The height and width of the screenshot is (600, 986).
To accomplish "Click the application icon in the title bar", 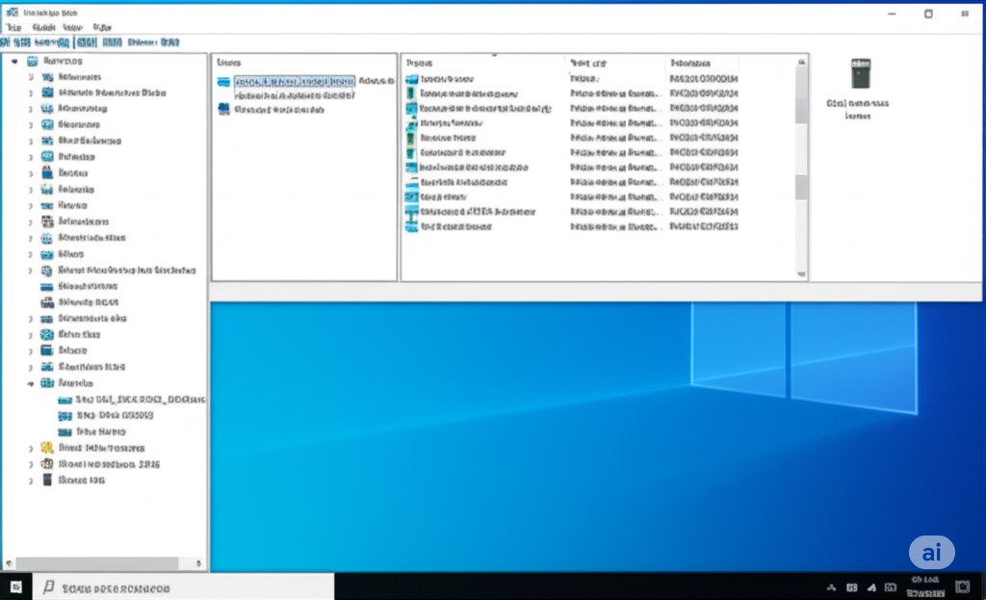I will point(12,13).
